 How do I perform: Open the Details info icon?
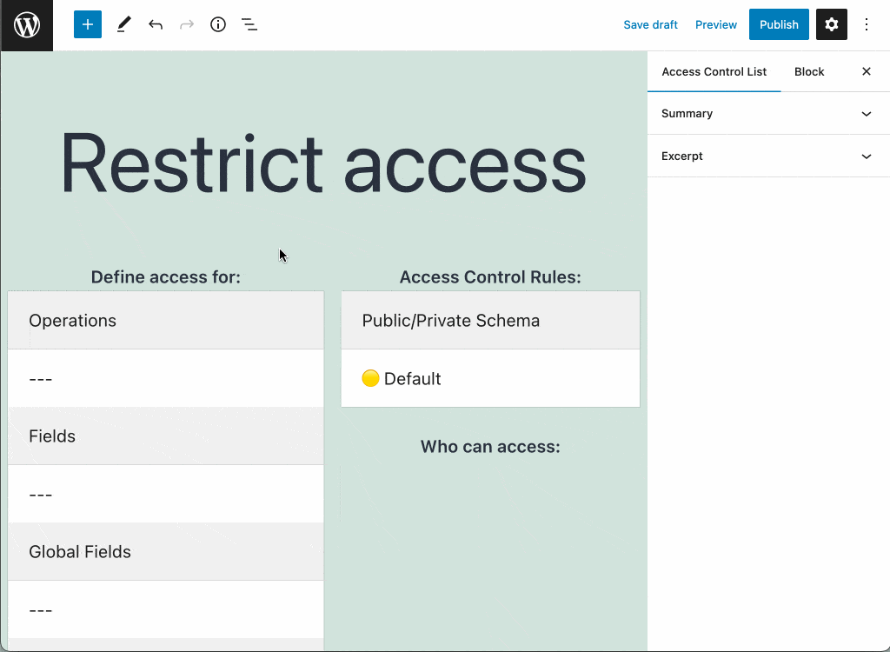point(218,24)
